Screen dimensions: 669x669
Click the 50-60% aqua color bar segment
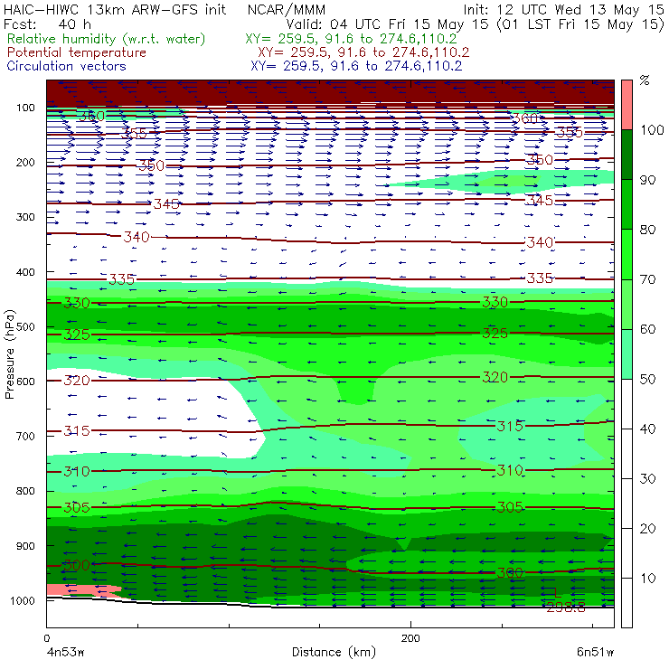click(627, 354)
